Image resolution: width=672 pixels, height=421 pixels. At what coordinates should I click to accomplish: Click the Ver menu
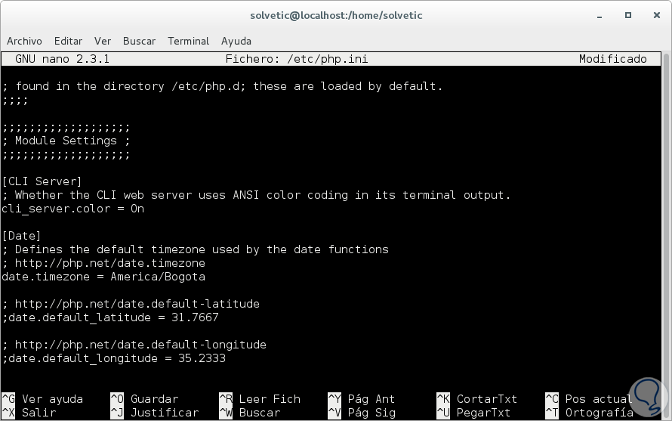pos(103,41)
